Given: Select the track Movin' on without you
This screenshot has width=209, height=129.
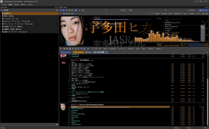Looking at the screenshot, I should [77, 109].
